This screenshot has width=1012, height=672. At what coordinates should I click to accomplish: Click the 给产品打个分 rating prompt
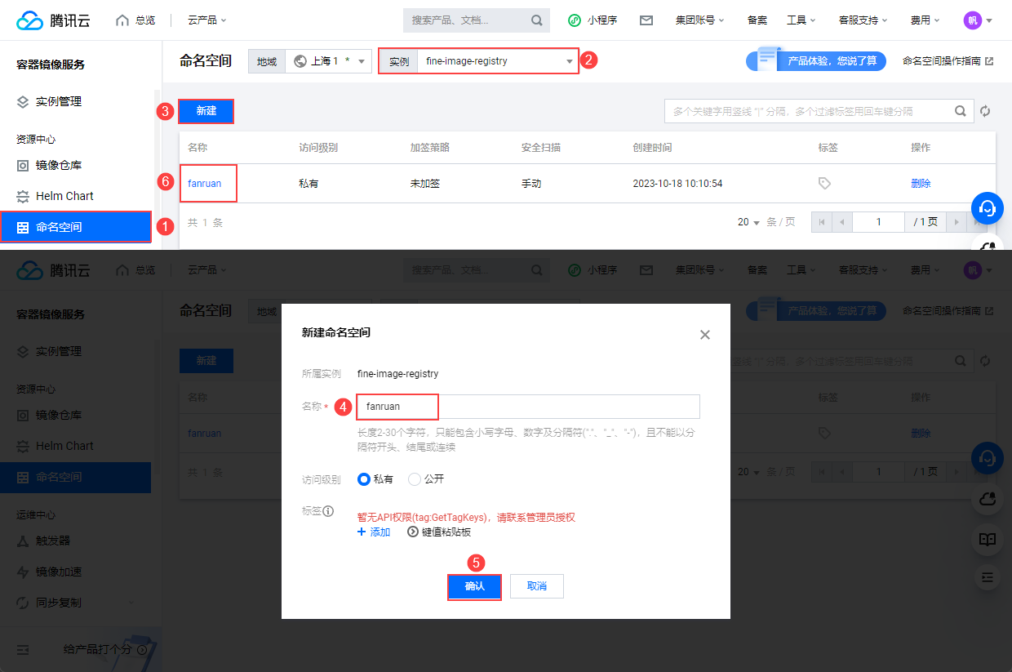(x=104, y=649)
